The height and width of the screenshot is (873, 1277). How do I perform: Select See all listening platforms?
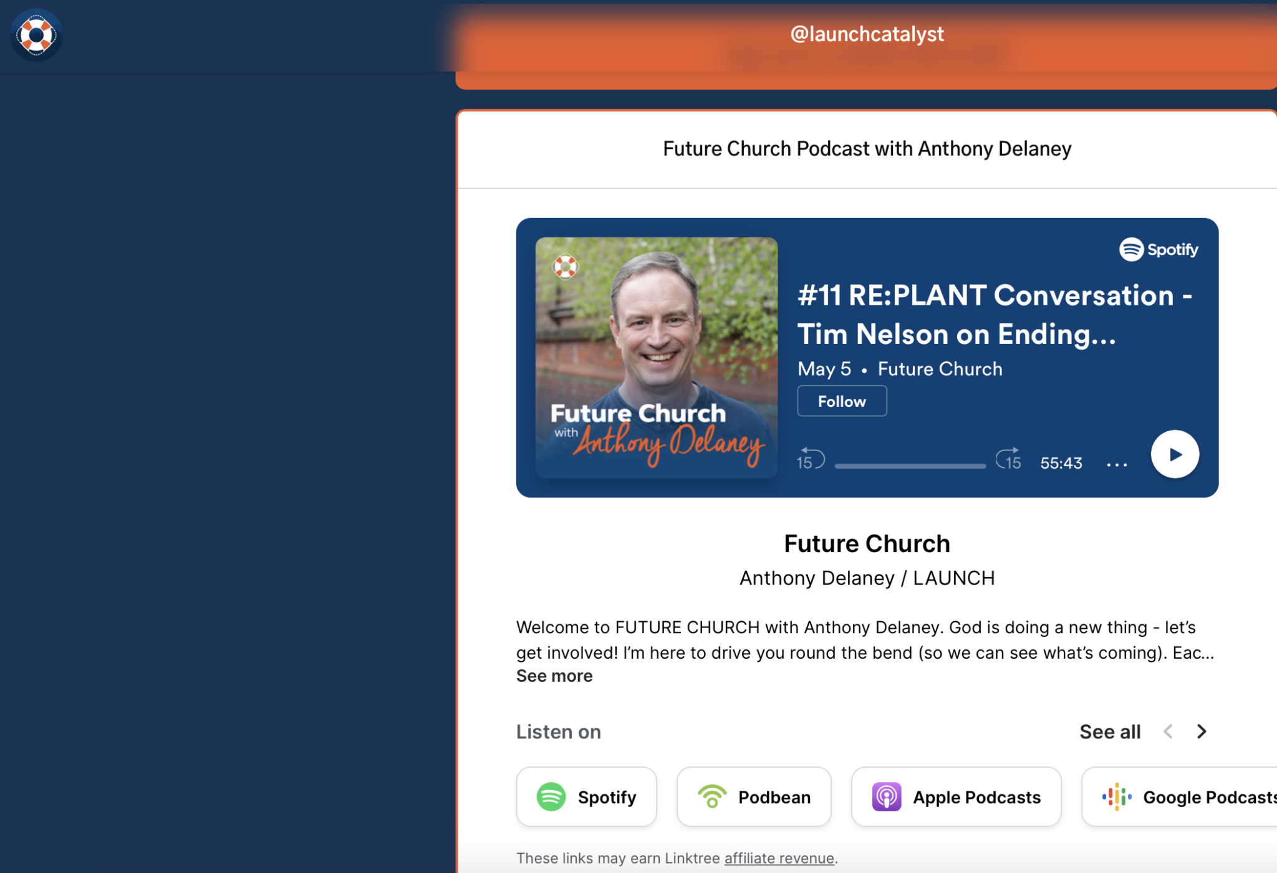click(x=1110, y=731)
